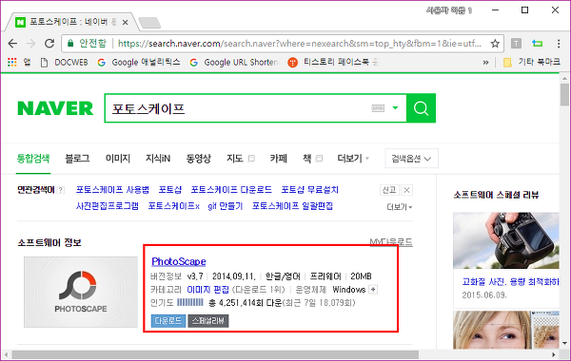Open the Chrome three-dot menu

coord(559,44)
